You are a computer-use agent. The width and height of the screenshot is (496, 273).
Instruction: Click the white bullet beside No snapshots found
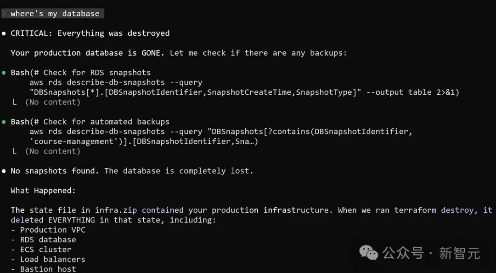coord(4,171)
